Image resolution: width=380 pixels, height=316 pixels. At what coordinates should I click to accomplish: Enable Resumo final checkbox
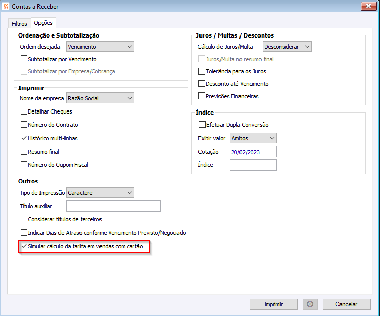[x=24, y=152]
